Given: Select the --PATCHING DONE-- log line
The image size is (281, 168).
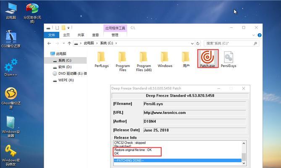Looking at the screenshot, I should point(178,160).
